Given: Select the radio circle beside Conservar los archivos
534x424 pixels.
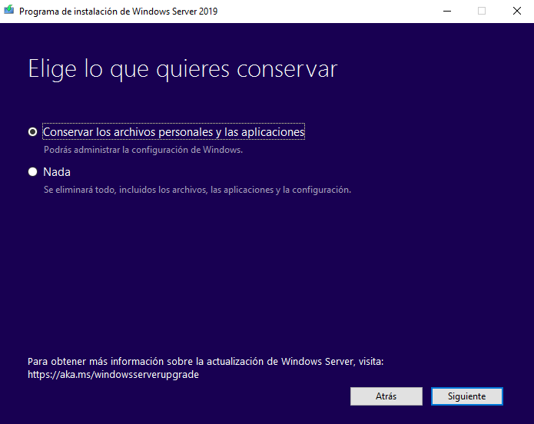Looking at the screenshot, I should click(x=32, y=132).
